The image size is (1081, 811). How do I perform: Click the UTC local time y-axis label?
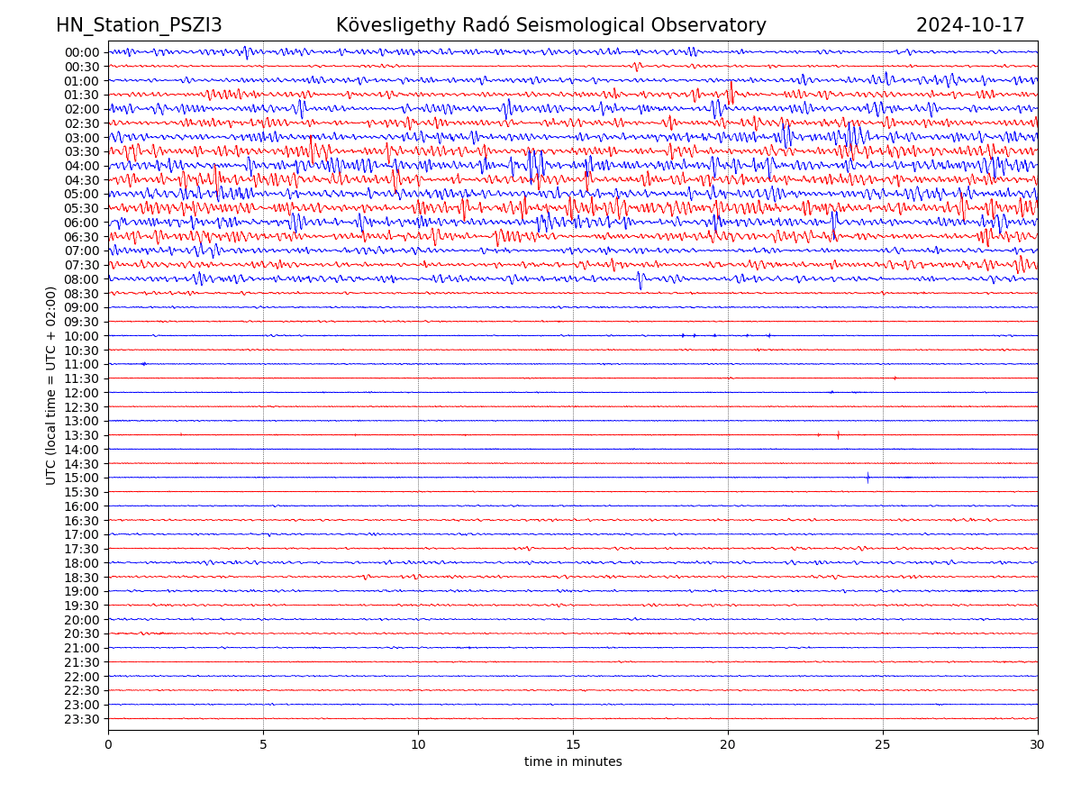click(x=51, y=385)
